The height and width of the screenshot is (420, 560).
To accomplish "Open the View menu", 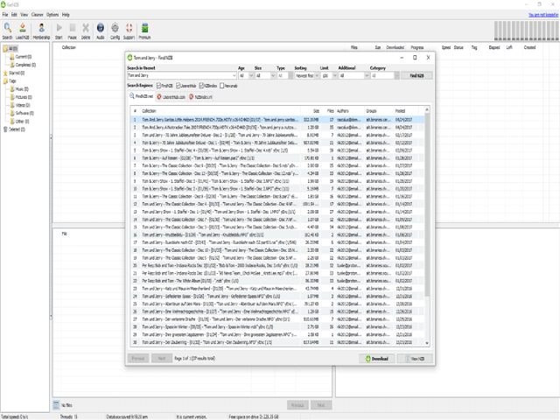I will tap(24, 15).
